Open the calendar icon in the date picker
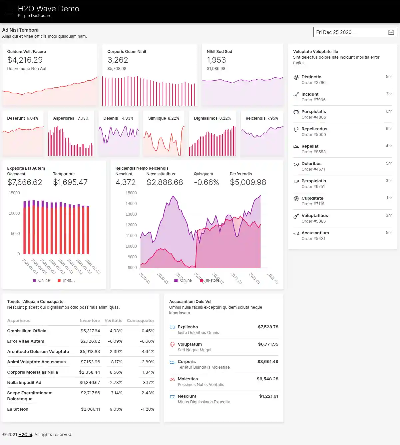 (391, 32)
